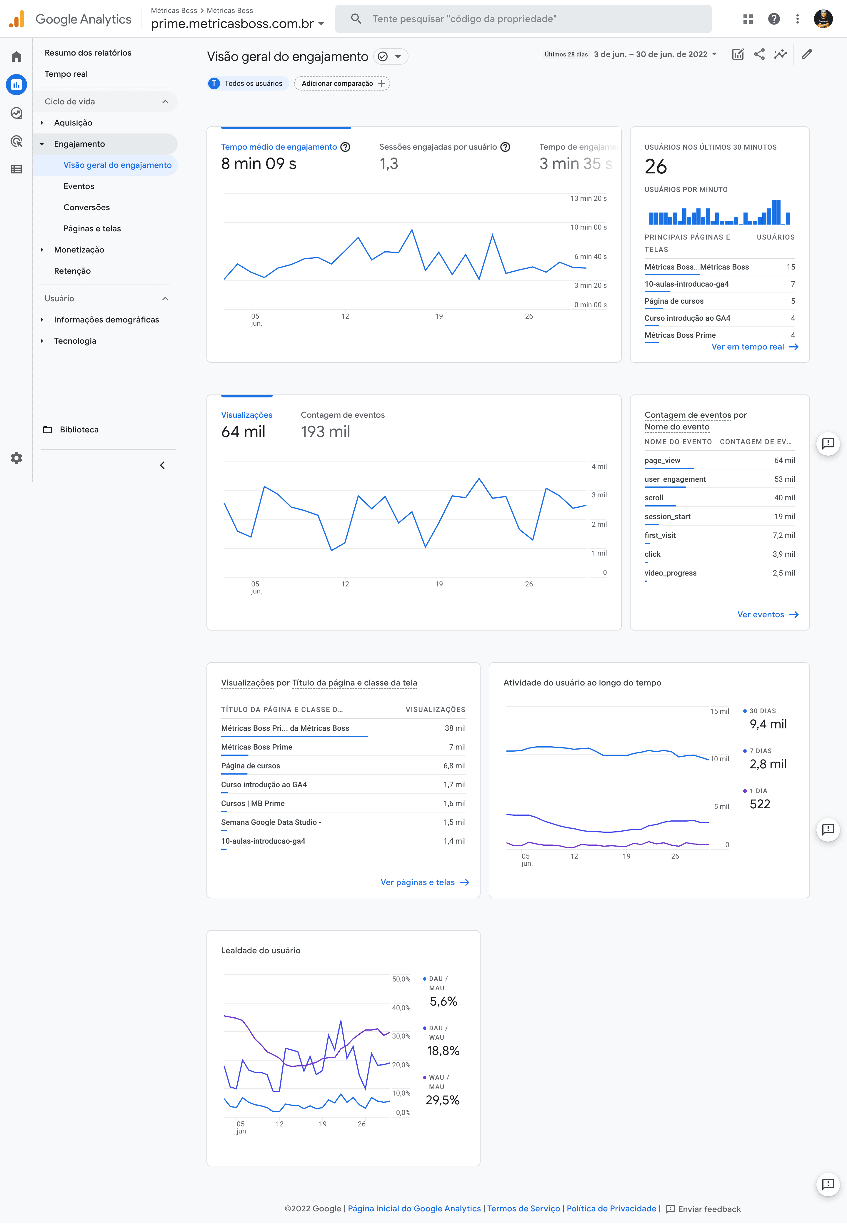
Task: Open Ver em tempo real link
Action: [x=748, y=346]
